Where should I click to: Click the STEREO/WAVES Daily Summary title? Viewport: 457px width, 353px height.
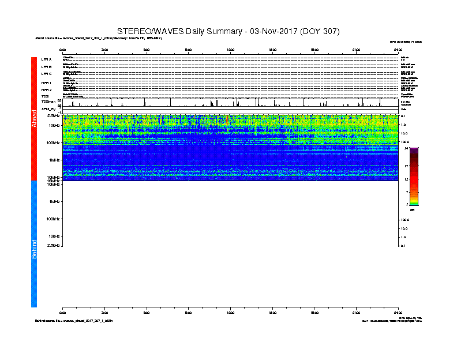point(228,31)
